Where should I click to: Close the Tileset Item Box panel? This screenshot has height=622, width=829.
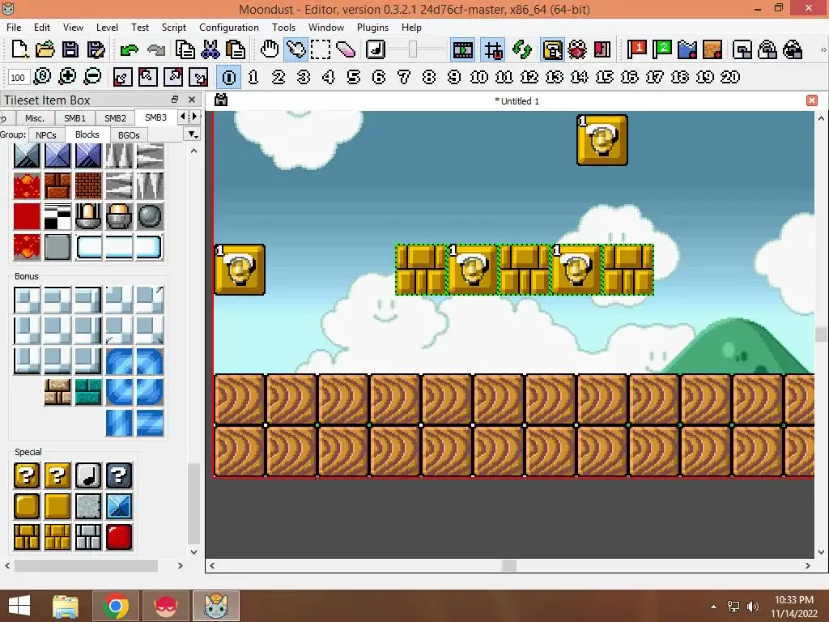click(192, 100)
